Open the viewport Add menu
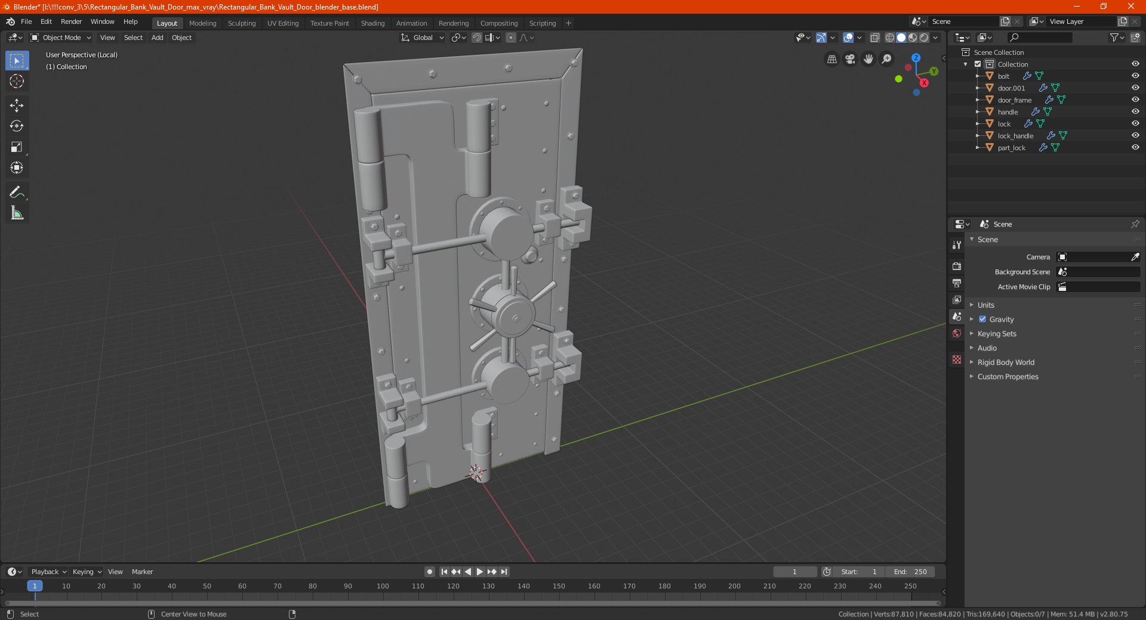Image resolution: width=1146 pixels, height=620 pixels. point(157,38)
